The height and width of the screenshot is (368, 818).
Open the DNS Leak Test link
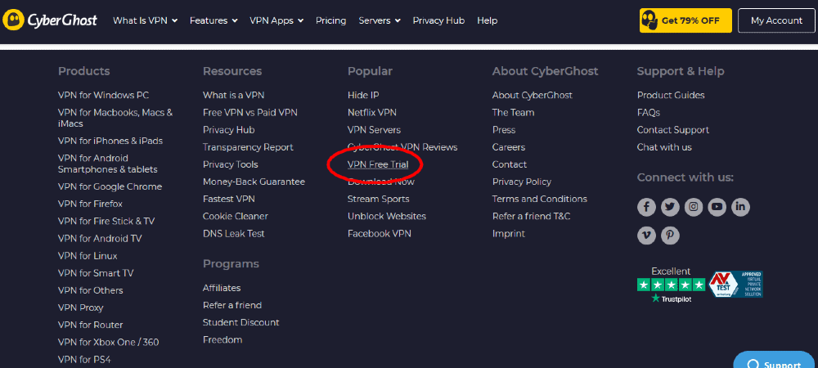[x=234, y=234]
